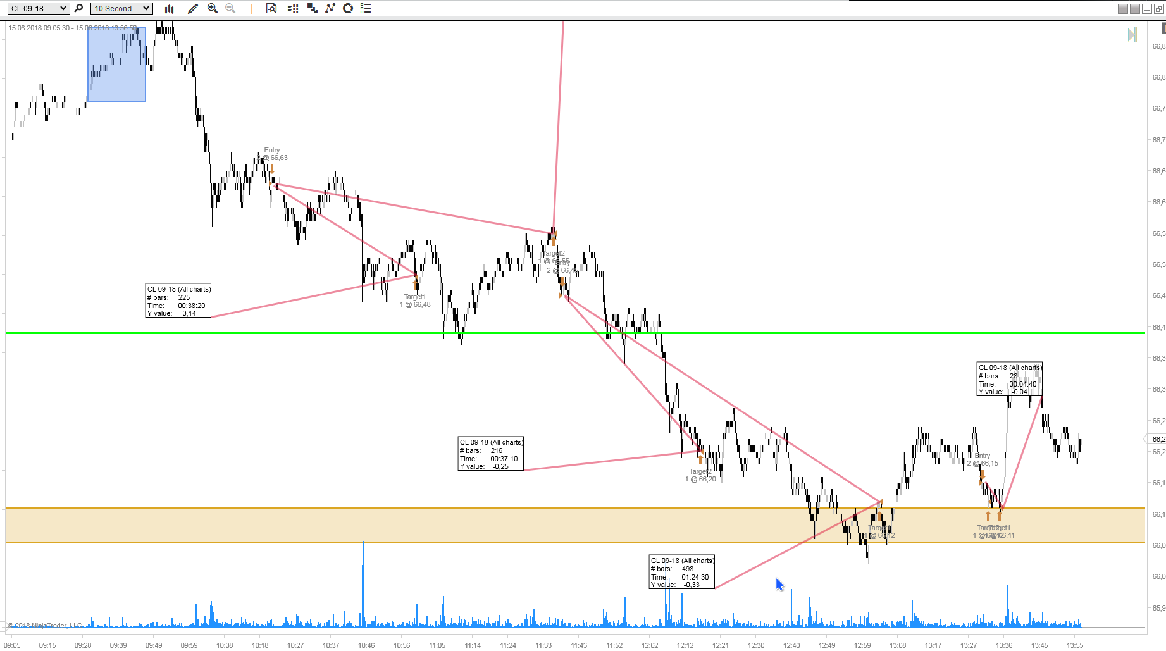Select the pencil drawing tools icon
The width and height of the screenshot is (1166, 651).
193,8
